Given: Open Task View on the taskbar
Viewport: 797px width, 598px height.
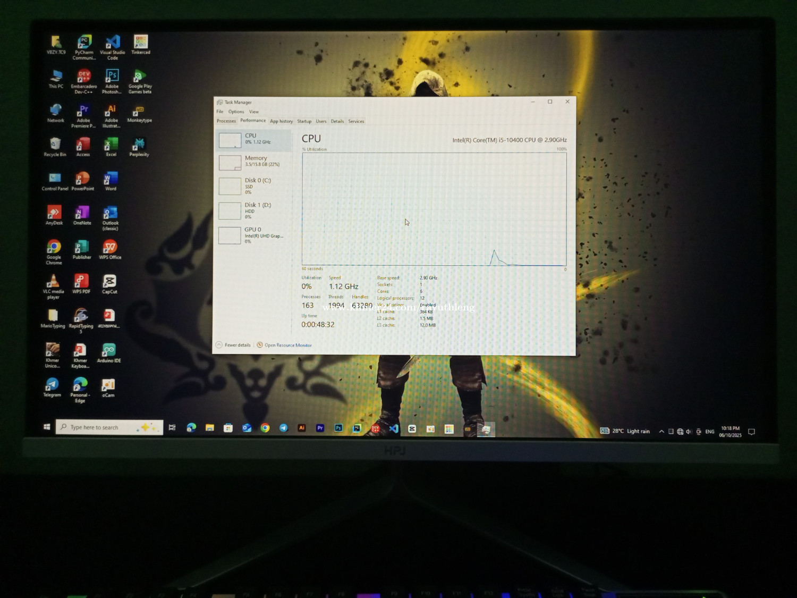Looking at the screenshot, I should click(172, 427).
